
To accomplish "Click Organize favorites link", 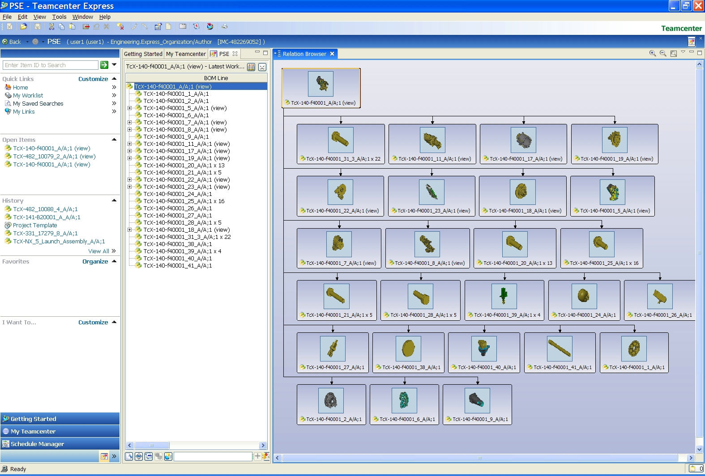I will click(x=95, y=261).
